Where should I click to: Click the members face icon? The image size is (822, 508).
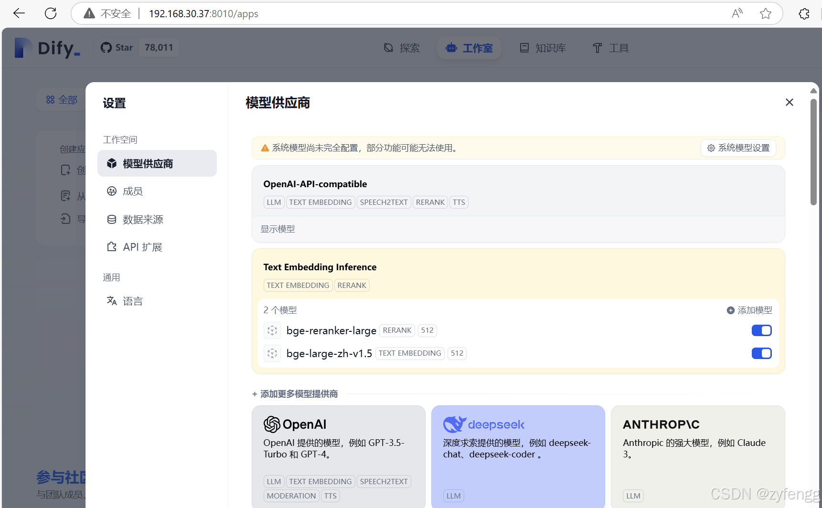pyautogui.click(x=112, y=191)
